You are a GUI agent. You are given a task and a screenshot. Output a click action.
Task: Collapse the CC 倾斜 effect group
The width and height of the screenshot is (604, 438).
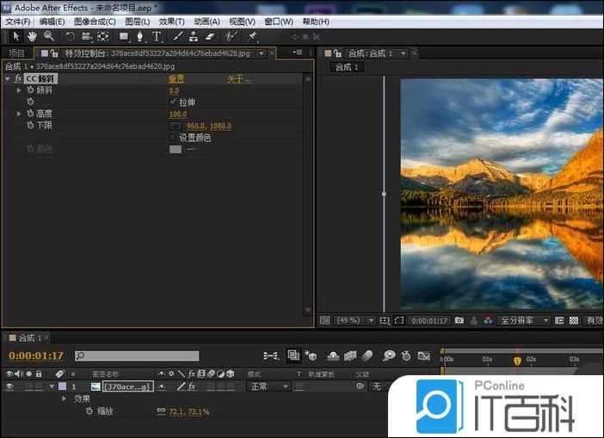tap(7, 78)
